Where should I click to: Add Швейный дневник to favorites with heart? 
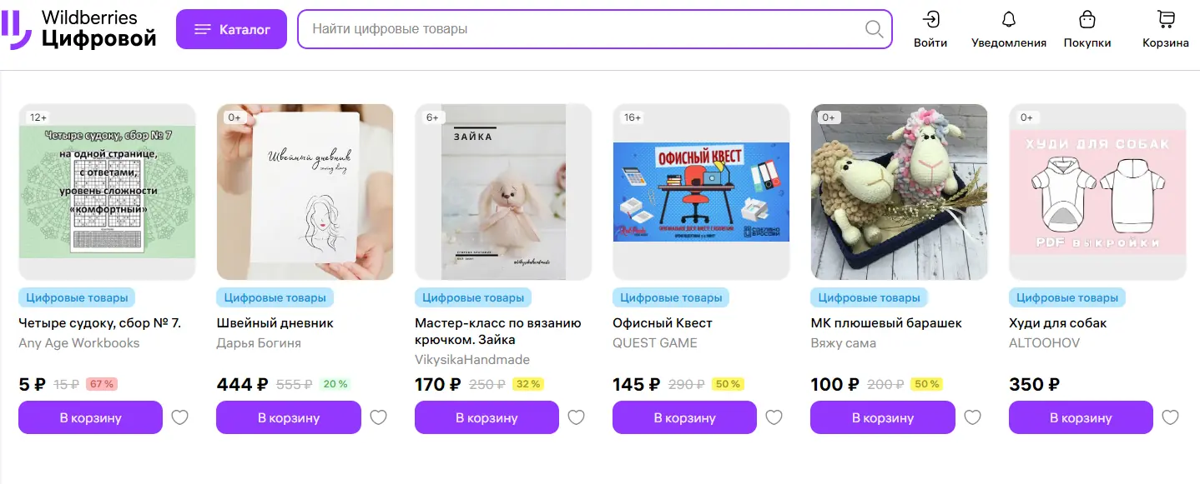tap(378, 417)
